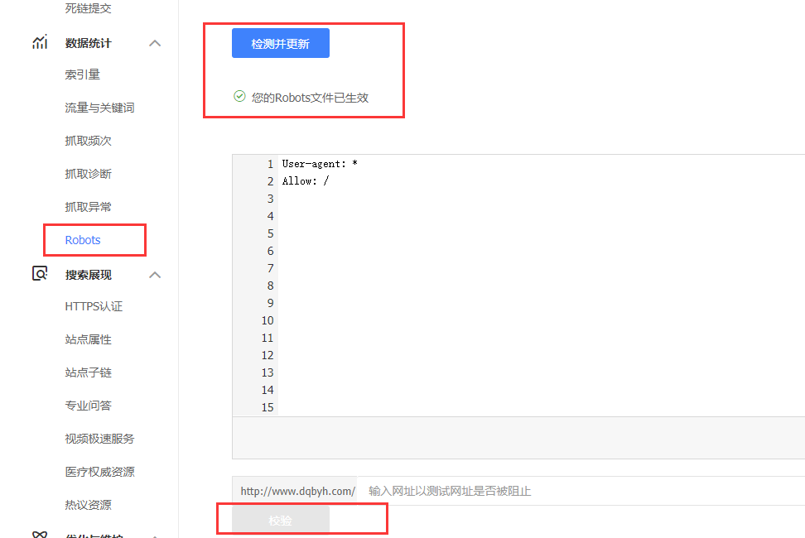Viewport: 805px width, 538px height.
Task: Open 死链提交 in the sidebar
Action: pyautogui.click(x=88, y=8)
